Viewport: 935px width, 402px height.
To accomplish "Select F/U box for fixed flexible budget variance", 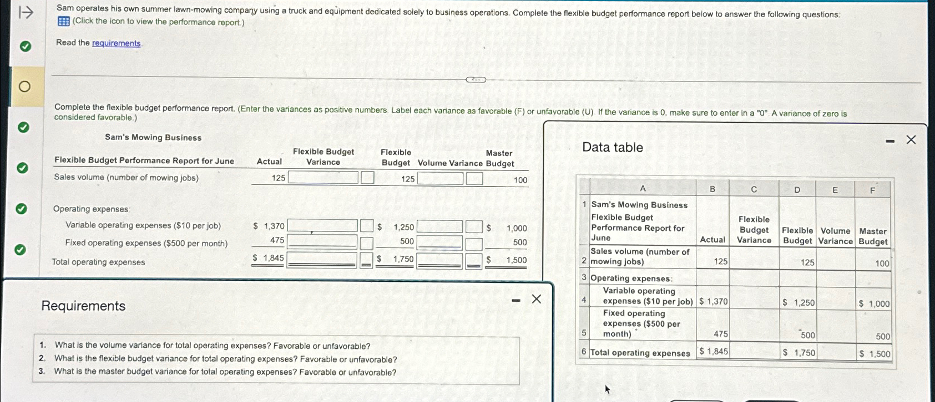I will (x=367, y=243).
